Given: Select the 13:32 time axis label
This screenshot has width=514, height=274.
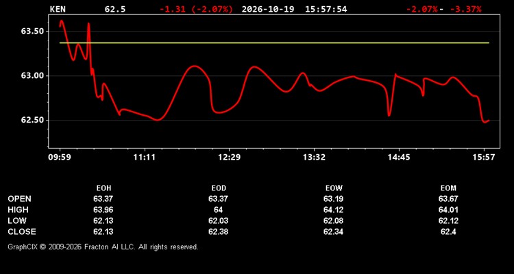Looking at the screenshot, I should (x=314, y=158).
